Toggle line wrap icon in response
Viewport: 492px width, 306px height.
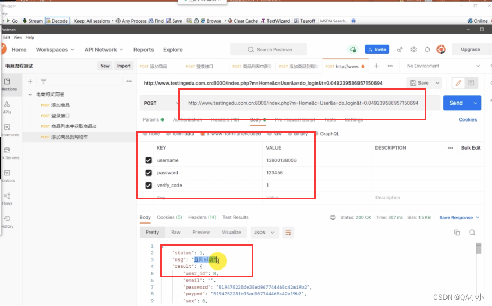tap(288, 233)
